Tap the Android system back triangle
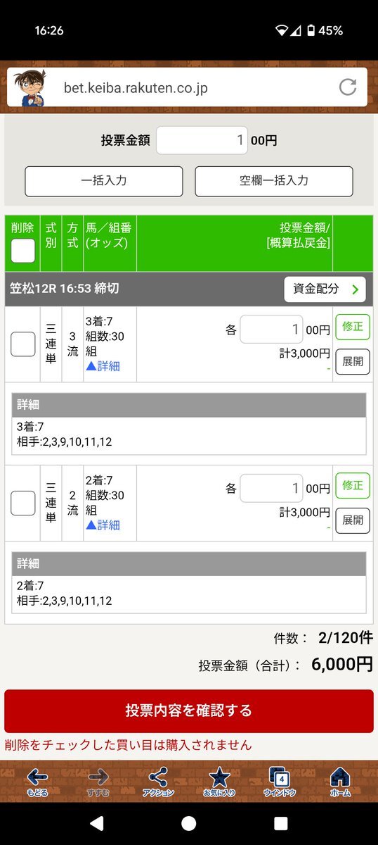This screenshot has width=378, height=845. tap(96, 823)
